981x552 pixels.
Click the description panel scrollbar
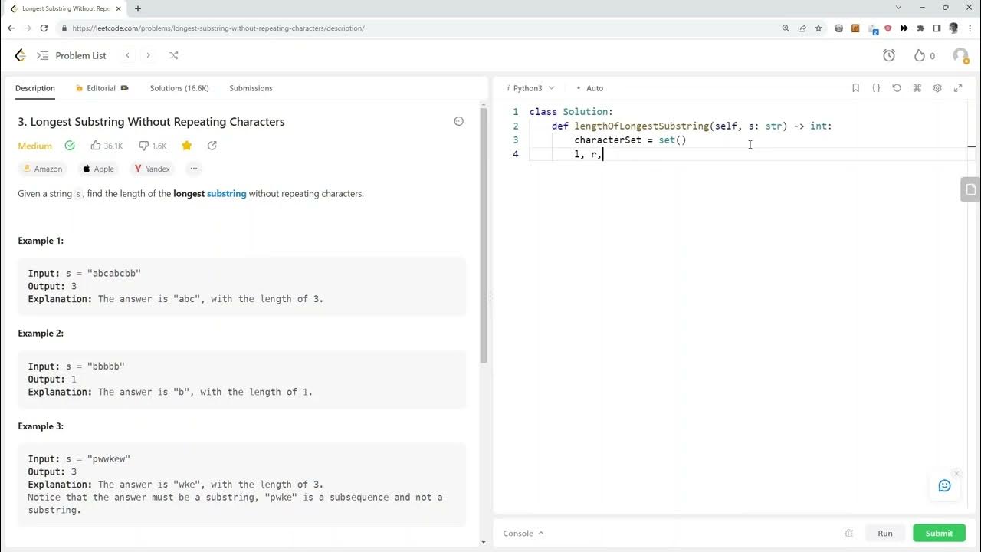484,236
